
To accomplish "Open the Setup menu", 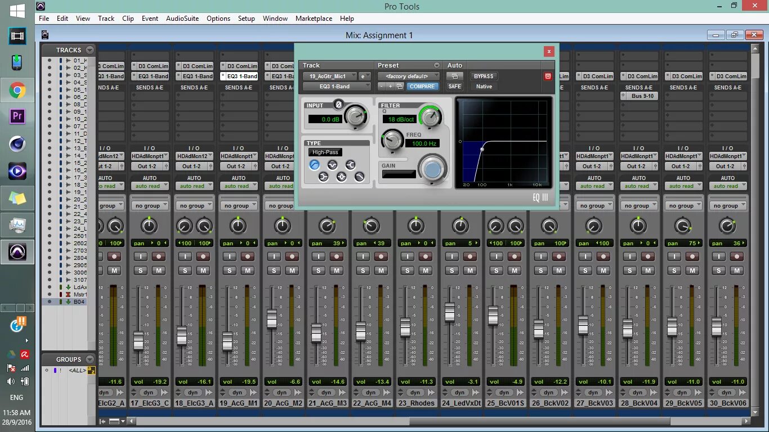I will [x=246, y=18].
